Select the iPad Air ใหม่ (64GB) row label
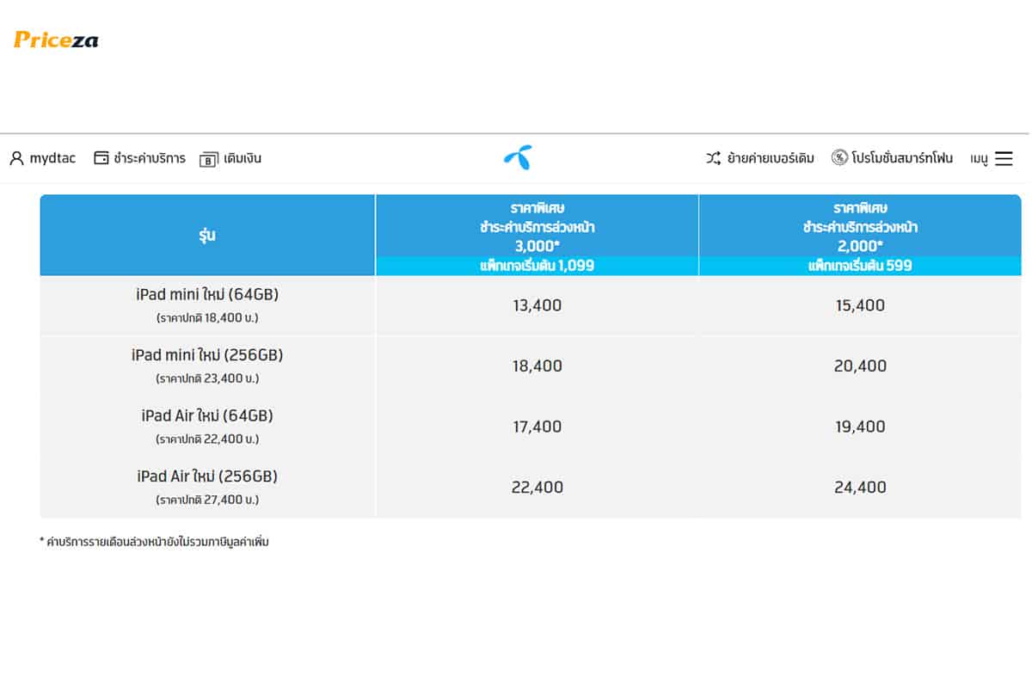This screenshot has height=688, width=1032. [207, 415]
